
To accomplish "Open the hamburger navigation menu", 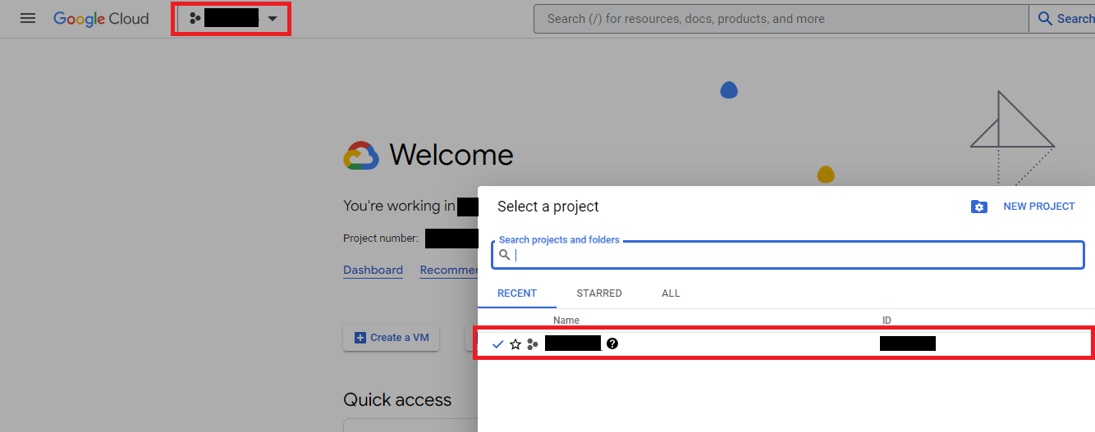I will point(28,18).
